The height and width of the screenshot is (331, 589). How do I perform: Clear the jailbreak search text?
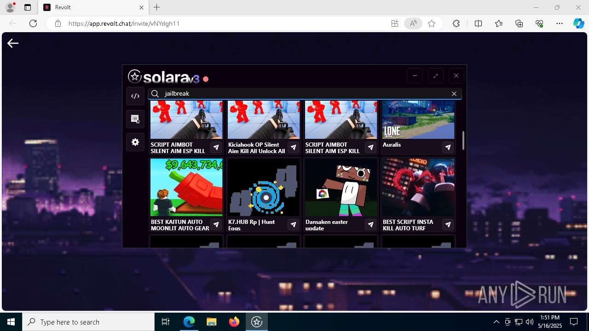click(x=454, y=94)
